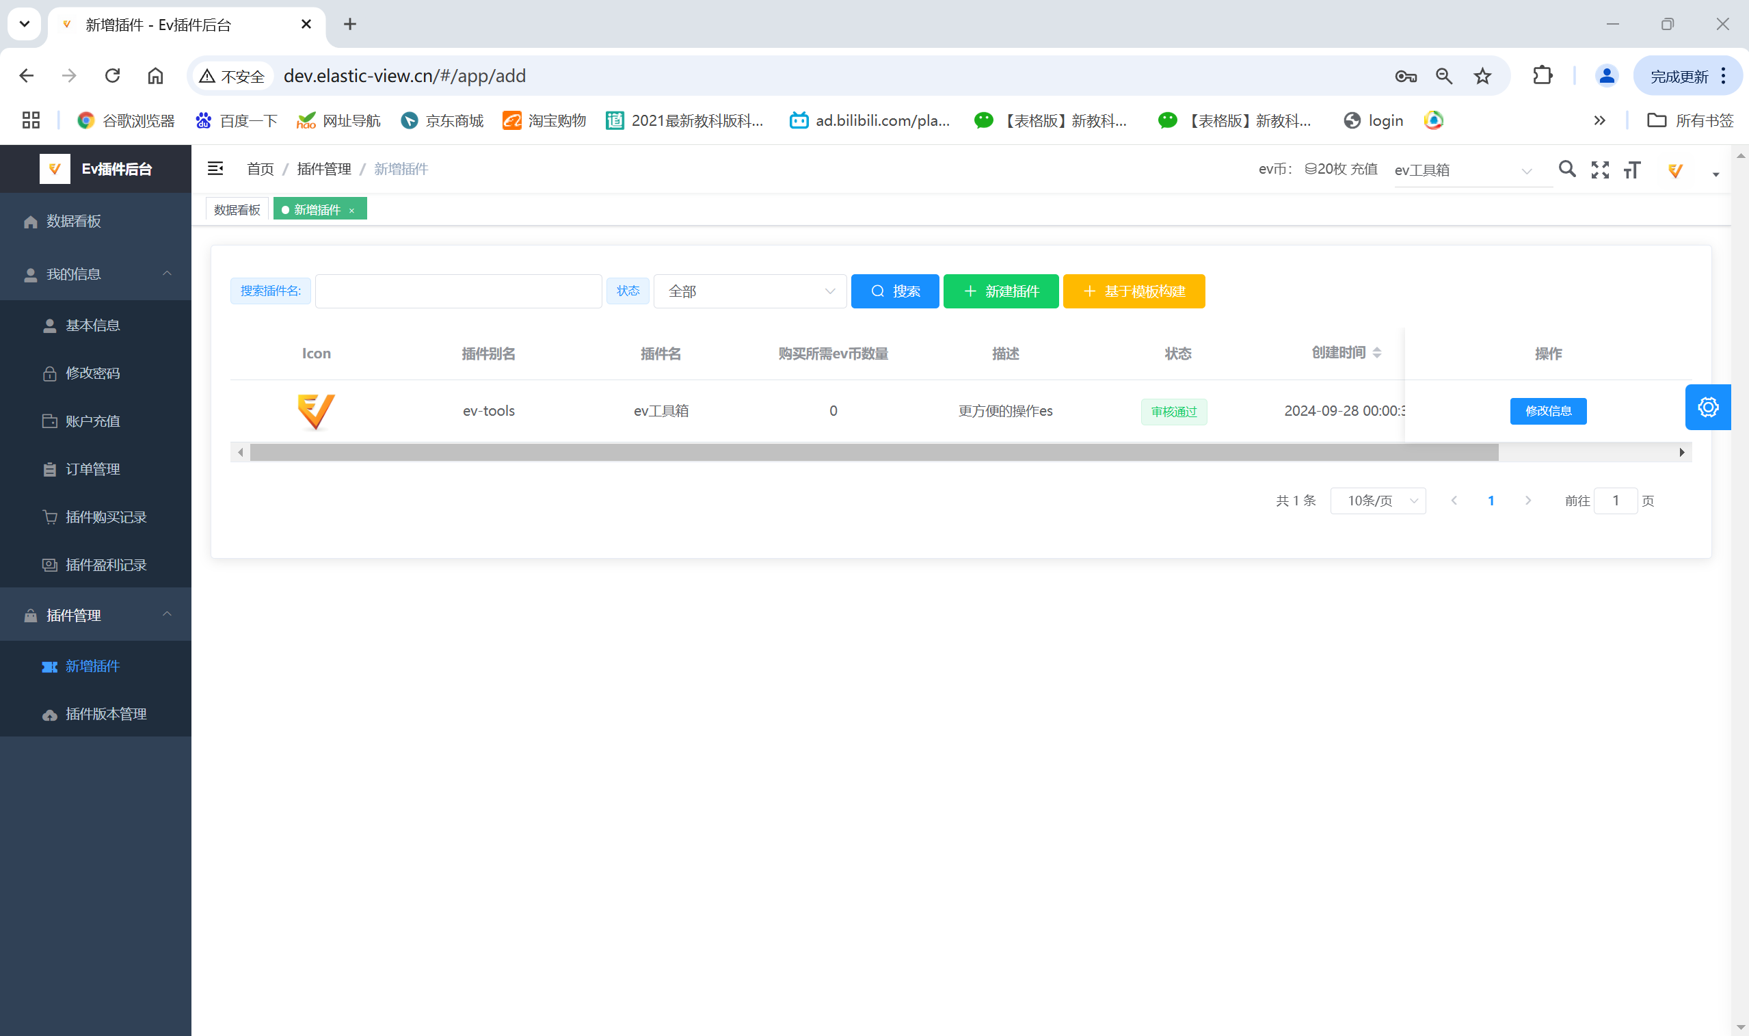Open the 10条/页 page size dropdown
Viewport: 1749px width, 1036px height.
tap(1378, 501)
